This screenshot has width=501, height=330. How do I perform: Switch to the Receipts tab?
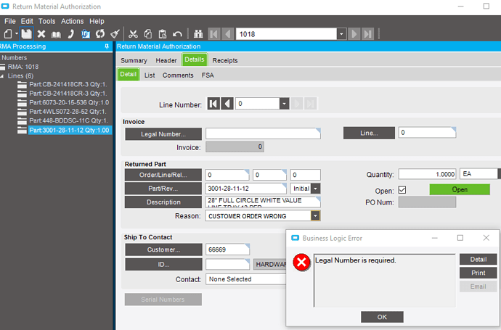tap(225, 60)
